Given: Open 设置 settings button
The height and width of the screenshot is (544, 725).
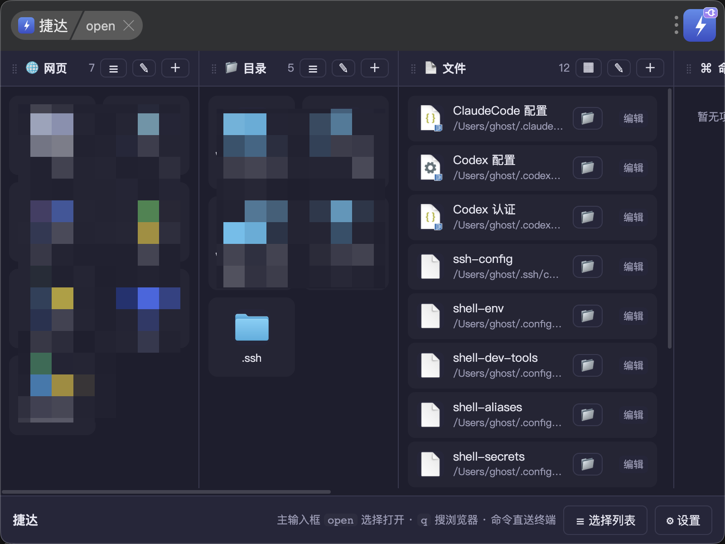Looking at the screenshot, I should point(683,520).
